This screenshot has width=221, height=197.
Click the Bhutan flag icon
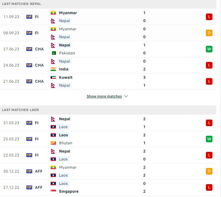[x=53, y=143]
